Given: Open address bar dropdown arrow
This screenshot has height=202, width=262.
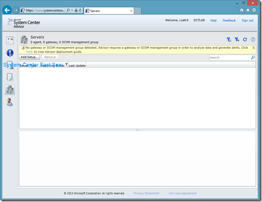Looking at the screenshot, I should [72, 10].
